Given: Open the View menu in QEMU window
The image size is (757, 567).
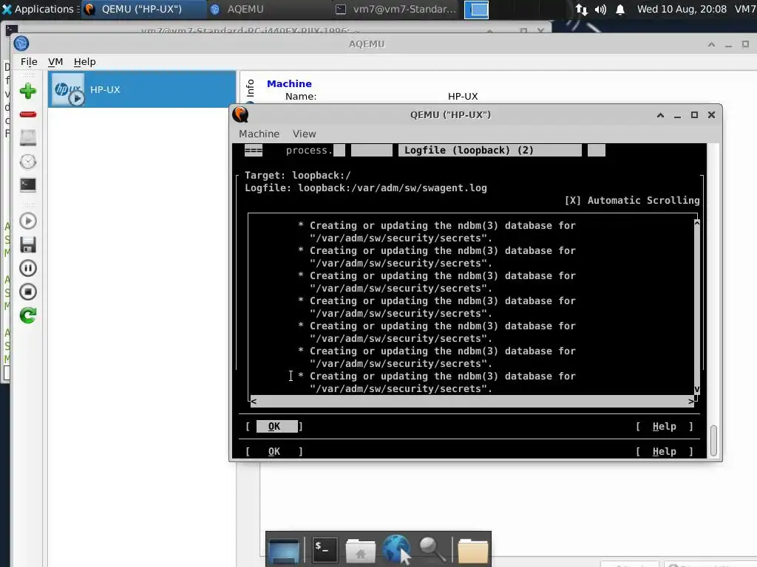Looking at the screenshot, I should (x=304, y=134).
